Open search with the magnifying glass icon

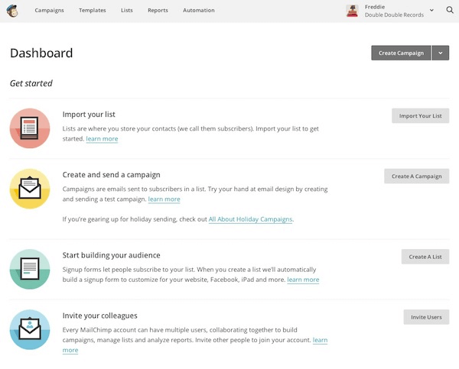(x=450, y=11)
